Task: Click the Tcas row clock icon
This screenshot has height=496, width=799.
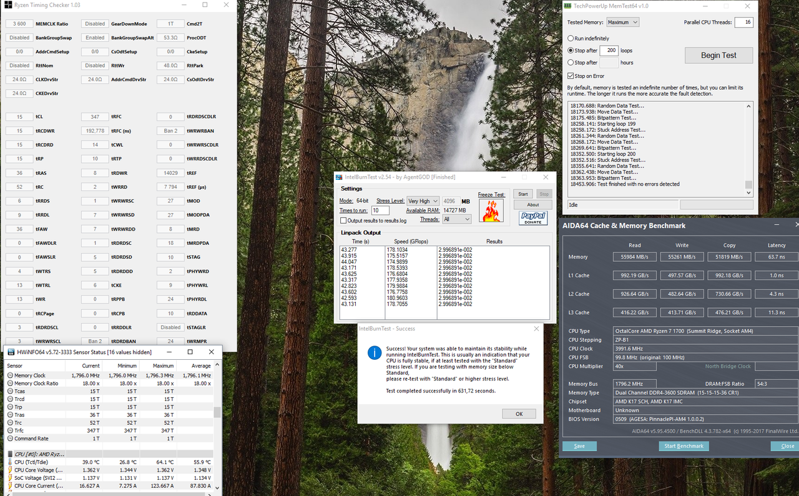Action: coord(10,391)
